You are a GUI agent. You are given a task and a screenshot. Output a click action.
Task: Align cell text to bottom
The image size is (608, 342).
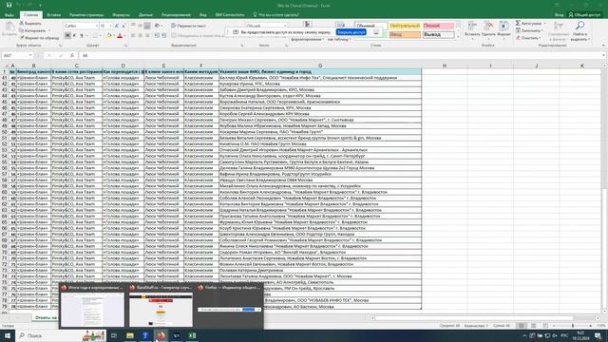[x=147, y=26]
